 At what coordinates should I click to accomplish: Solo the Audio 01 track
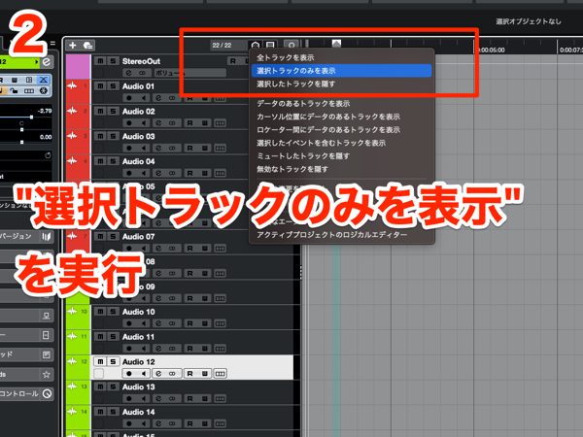(113, 86)
